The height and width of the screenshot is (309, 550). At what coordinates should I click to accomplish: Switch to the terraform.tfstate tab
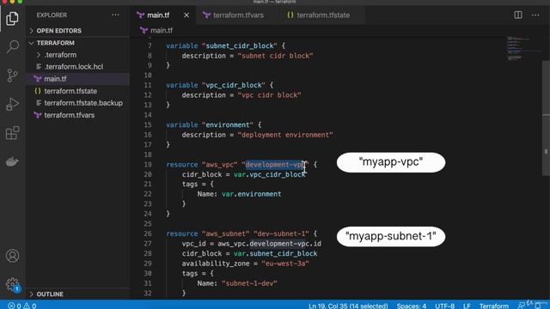click(323, 15)
